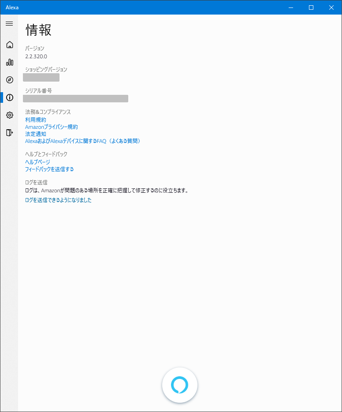Click the ショッピングバージョン label
The width and height of the screenshot is (342, 412).
(x=46, y=69)
